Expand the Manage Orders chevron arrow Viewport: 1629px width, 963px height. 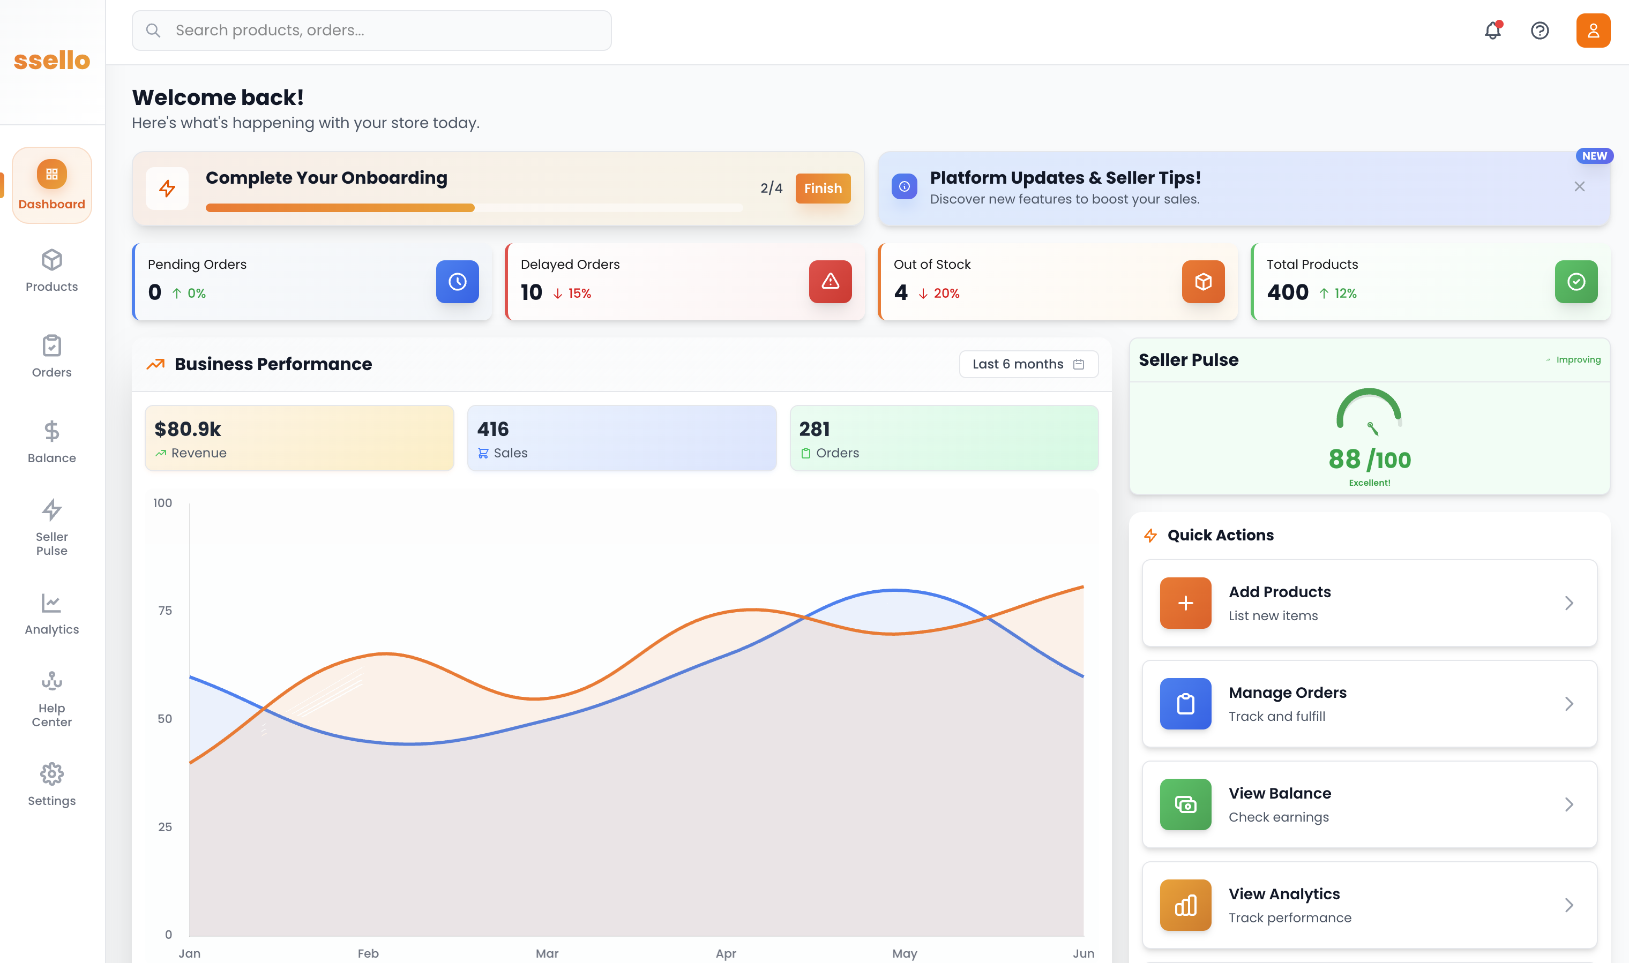[x=1568, y=703]
